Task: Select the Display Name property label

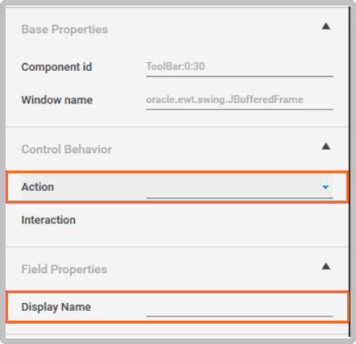Action: pos(56,307)
